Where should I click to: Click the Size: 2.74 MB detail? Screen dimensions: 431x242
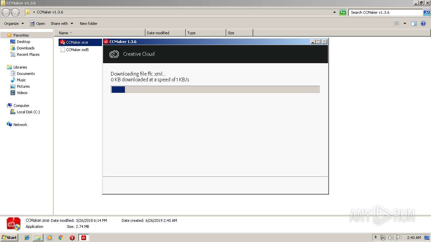tap(78, 227)
